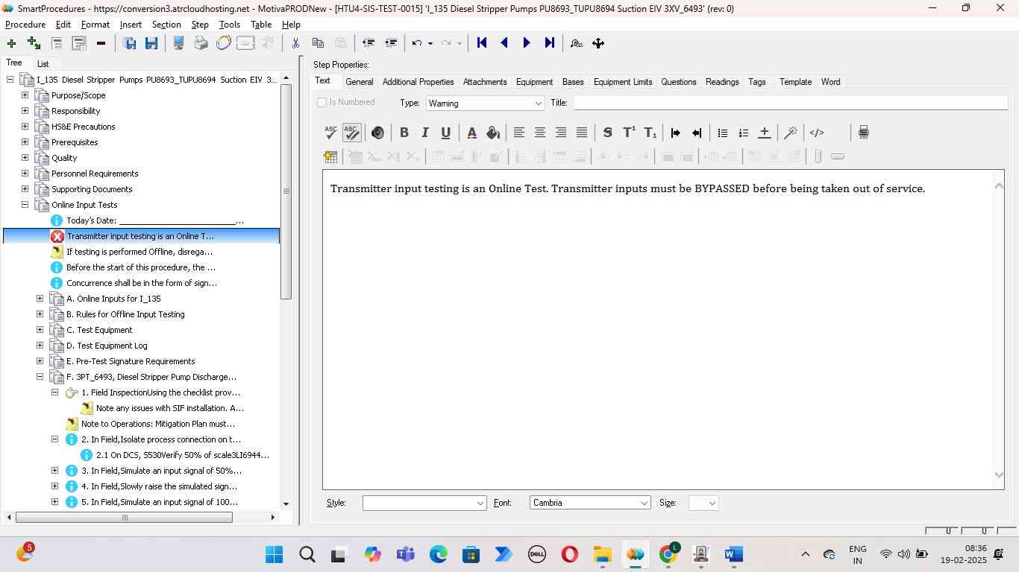Center align the step text
The height and width of the screenshot is (572, 1019).
(539, 133)
